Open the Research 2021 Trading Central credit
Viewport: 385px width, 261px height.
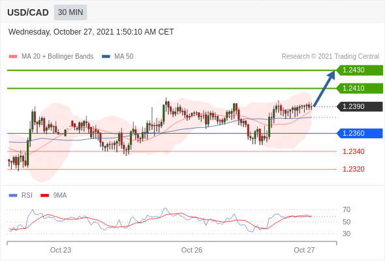tap(330, 57)
